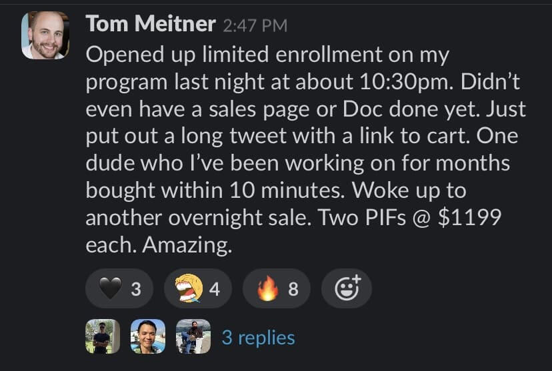Click the laughing-crying face reaction emoji
552x371 pixels.
pos(188,289)
